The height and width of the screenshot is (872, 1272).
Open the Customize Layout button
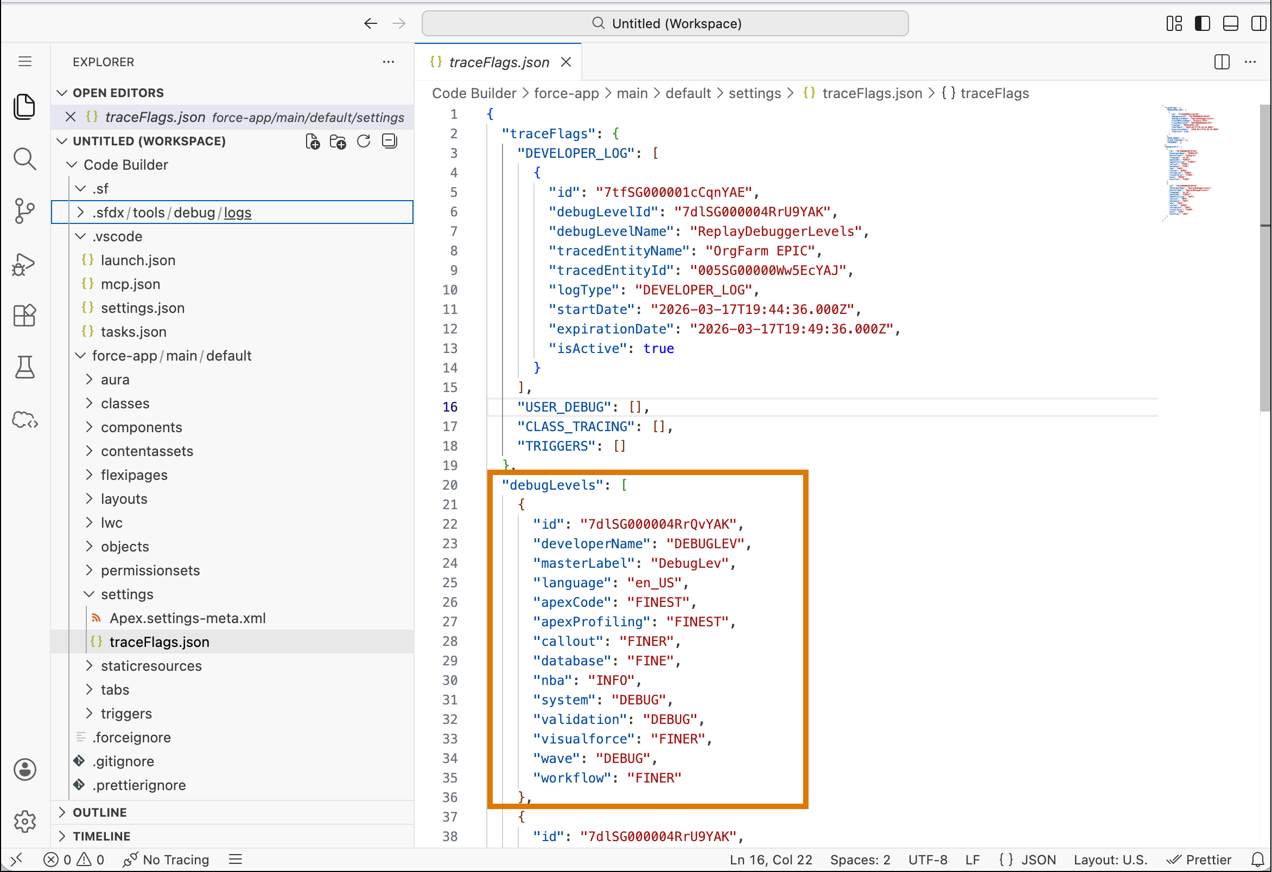1174,23
